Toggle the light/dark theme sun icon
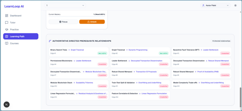Image resolution: width=242 pixels, height=111 pixels. [x=235, y=5]
